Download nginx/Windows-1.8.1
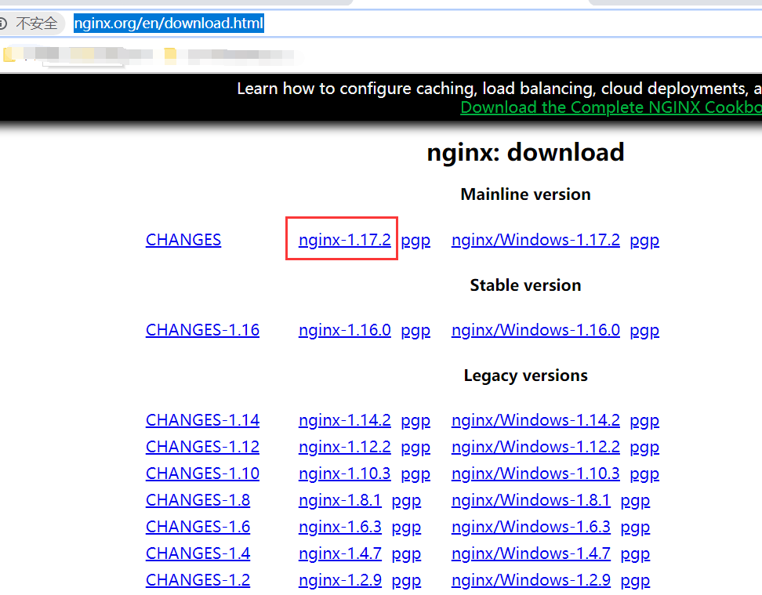Image resolution: width=762 pixels, height=595 pixels. click(x=531, y=501)
